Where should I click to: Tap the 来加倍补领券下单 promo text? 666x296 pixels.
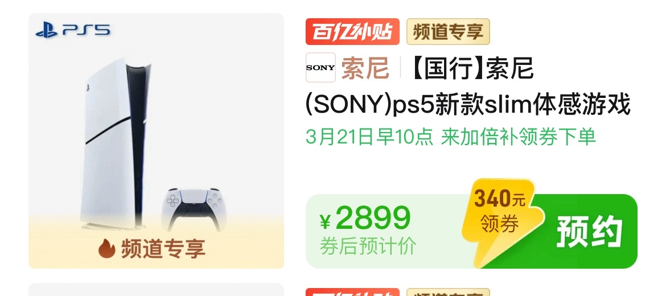[518, 137]
